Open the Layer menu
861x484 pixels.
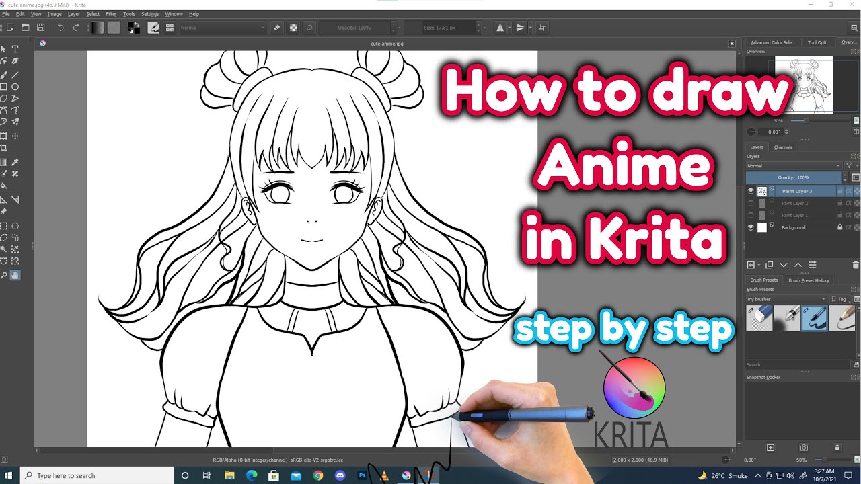point(73,13)
